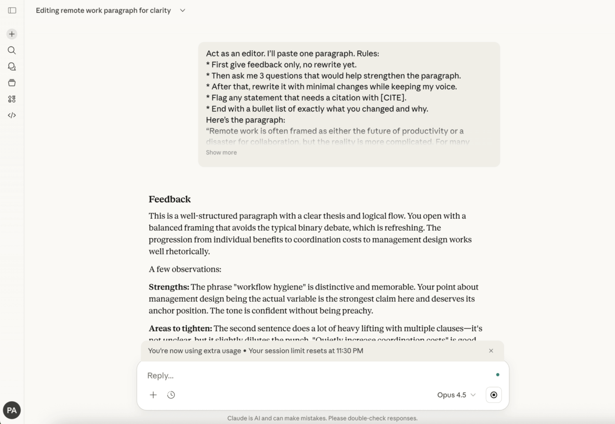Viewport: 615px width, 424px height.
Task: Click the Feedback heading in the response
Action: (x=170, y=199)
